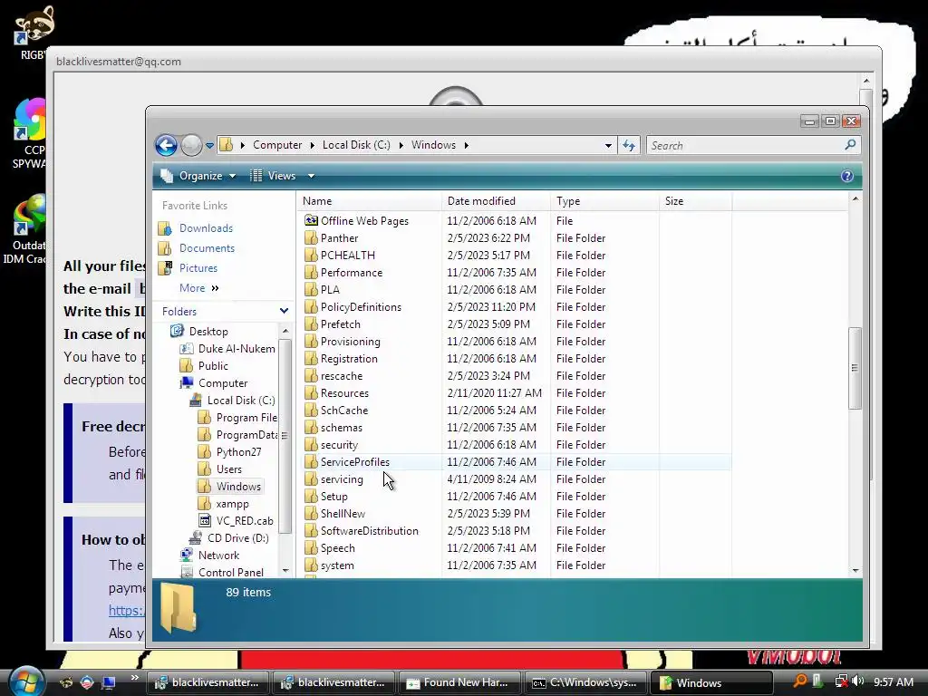Select Python27 in the folder tree
The image size is (928, 696).
[238, 452]
